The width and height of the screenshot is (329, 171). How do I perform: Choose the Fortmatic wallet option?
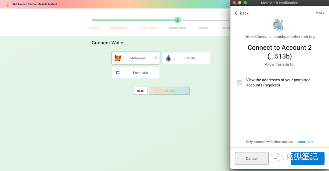pyautogui.click(x=136, y=73)
